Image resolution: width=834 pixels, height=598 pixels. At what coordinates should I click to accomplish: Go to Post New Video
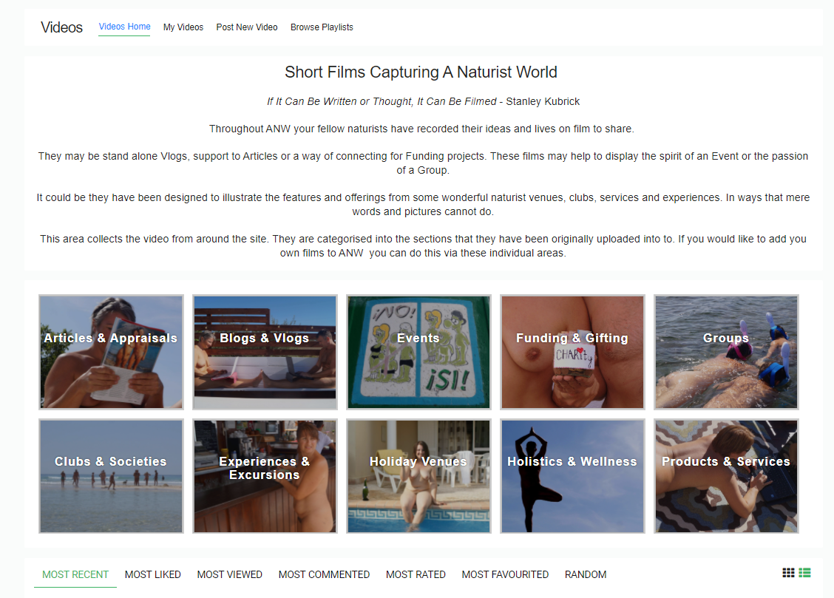[247, 27]
